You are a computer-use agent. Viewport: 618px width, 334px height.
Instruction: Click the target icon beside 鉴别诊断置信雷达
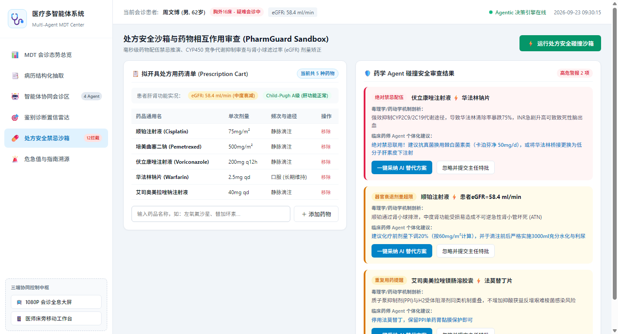tap(15, 117)
